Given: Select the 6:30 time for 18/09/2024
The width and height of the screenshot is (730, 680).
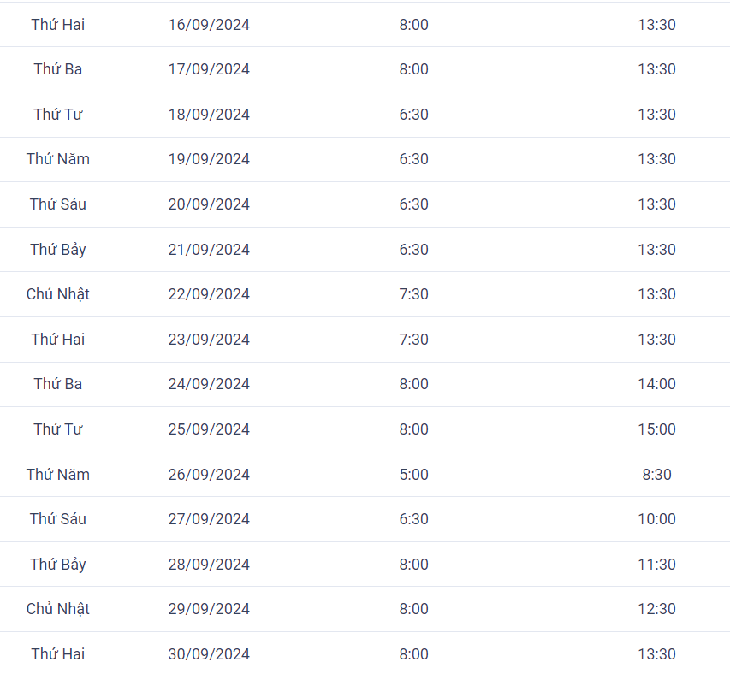Looking at the screenshot, I should pyautogui.click(x=413, y=115).
